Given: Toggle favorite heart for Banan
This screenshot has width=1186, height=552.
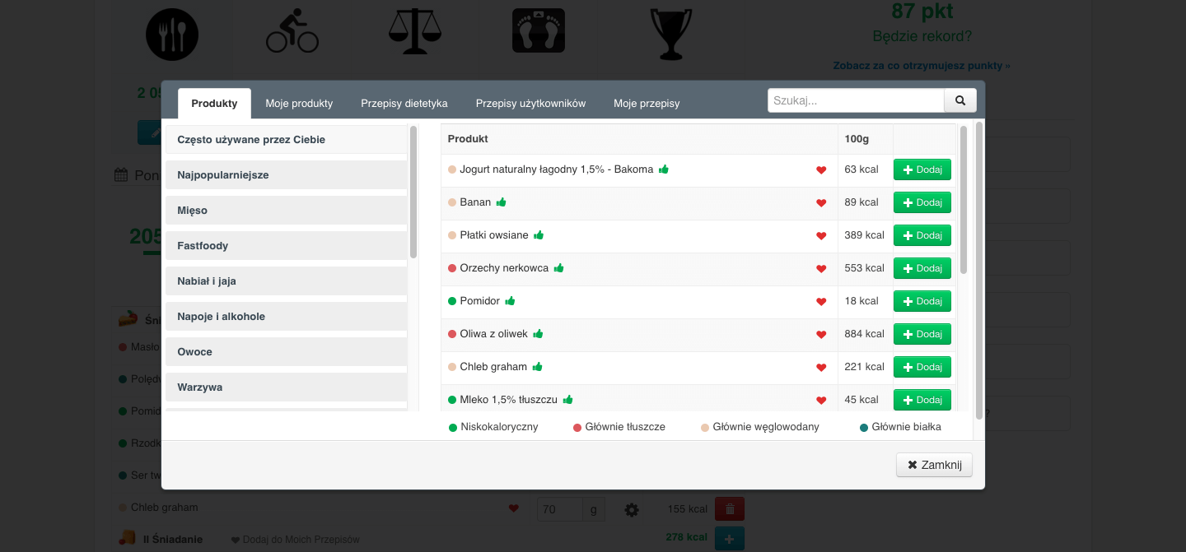Looking at the screenshot, I should coord(821,203).
